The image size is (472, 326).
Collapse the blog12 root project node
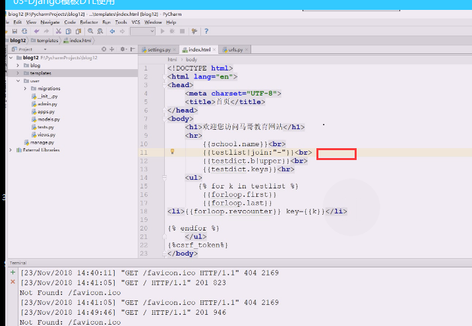(x=11, y=57)
